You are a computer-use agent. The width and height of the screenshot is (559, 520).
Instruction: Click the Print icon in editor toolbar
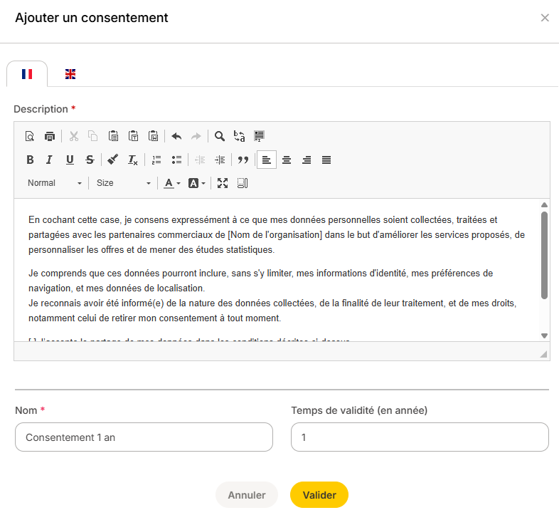pyautogui.click(x=50, y=136)
